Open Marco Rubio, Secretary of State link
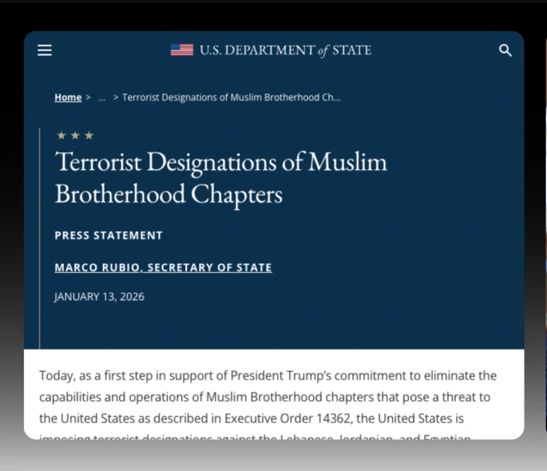This screenshot has width=547, height=471. coord(163,268)
